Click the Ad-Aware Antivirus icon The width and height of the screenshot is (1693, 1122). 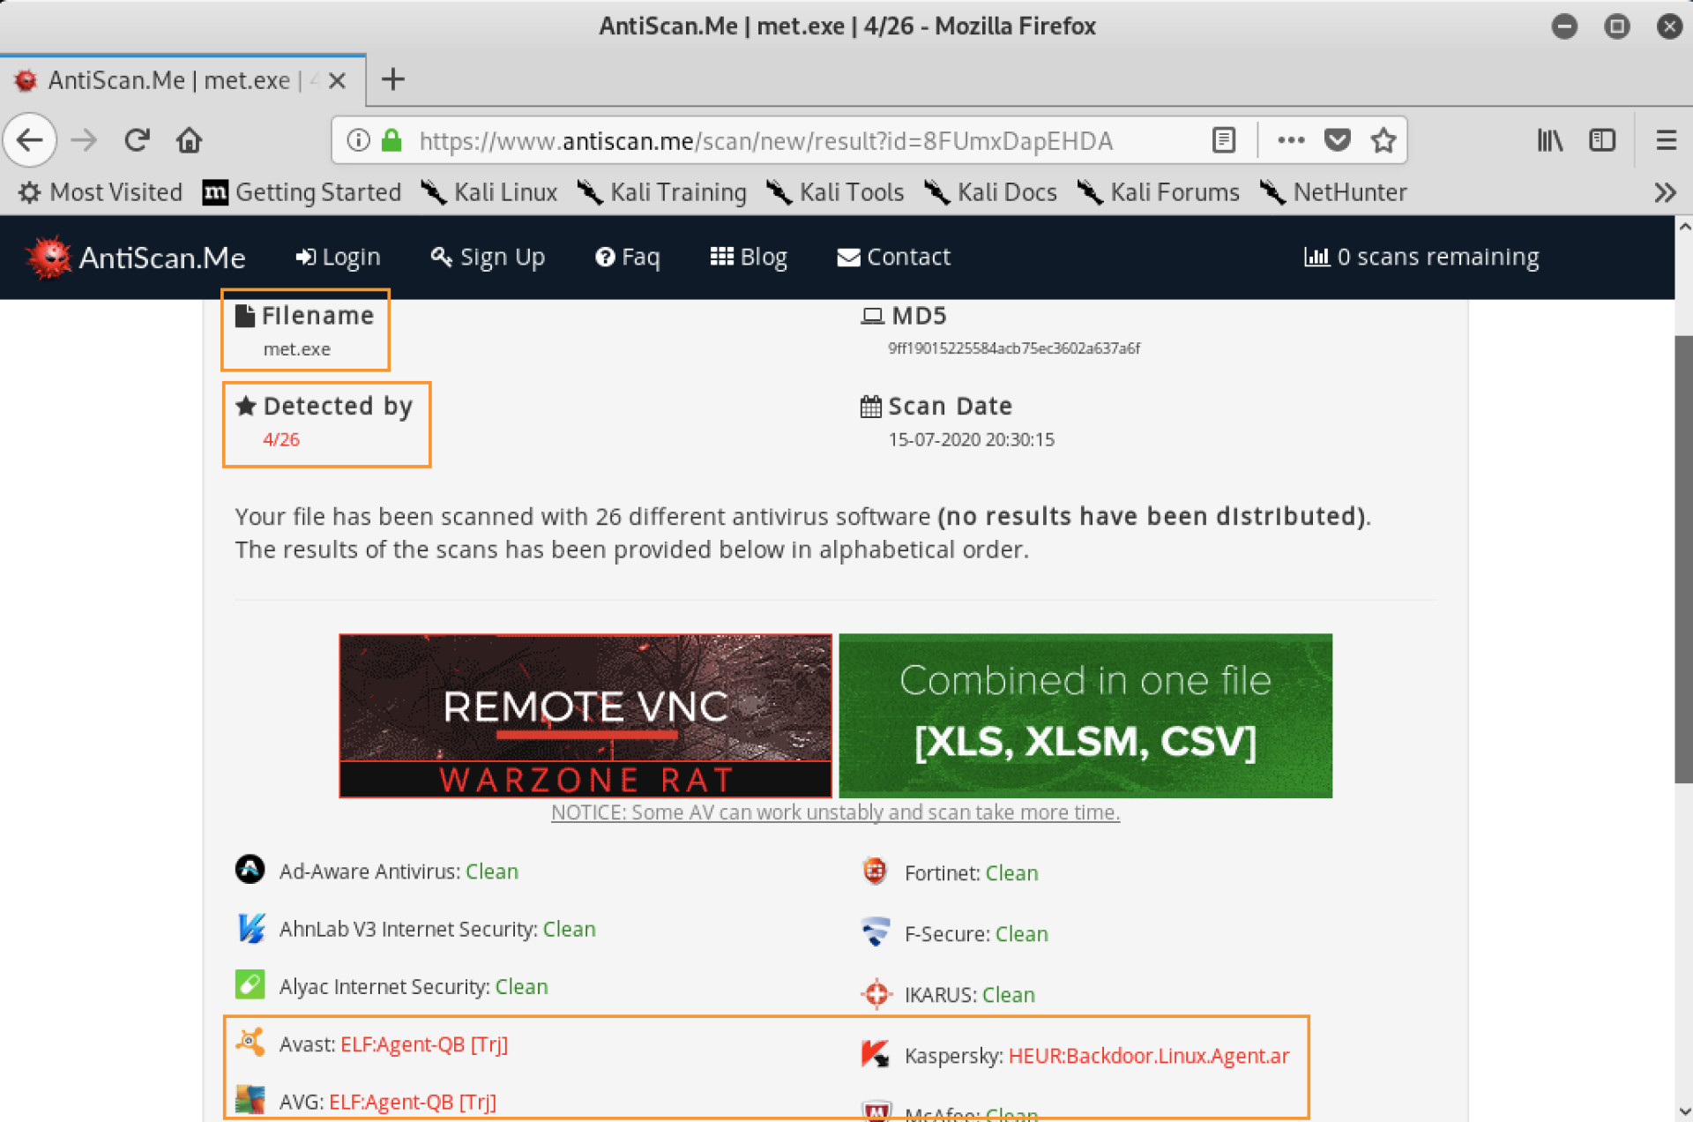point(250,870)
